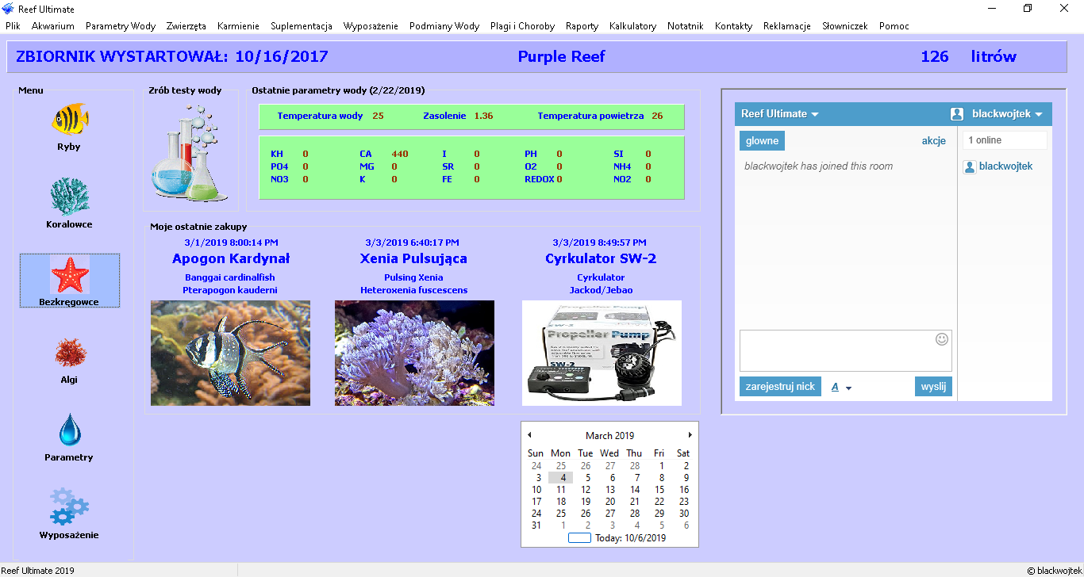Image resolution: width=1084 pixels, height=577 pixels.
Task: Open the Parametry Wody menu
Action: point(121,26)
